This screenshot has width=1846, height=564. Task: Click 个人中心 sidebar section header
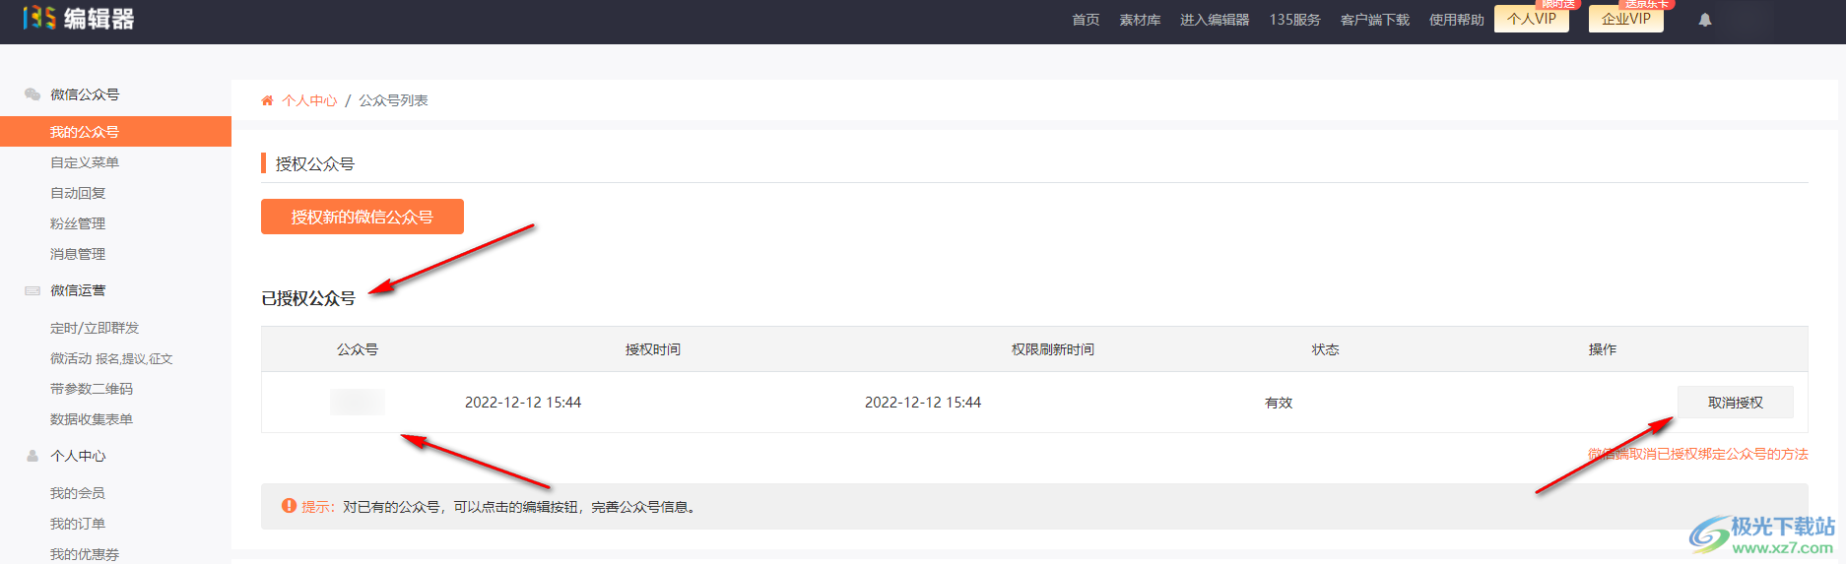tap(78, 456)
